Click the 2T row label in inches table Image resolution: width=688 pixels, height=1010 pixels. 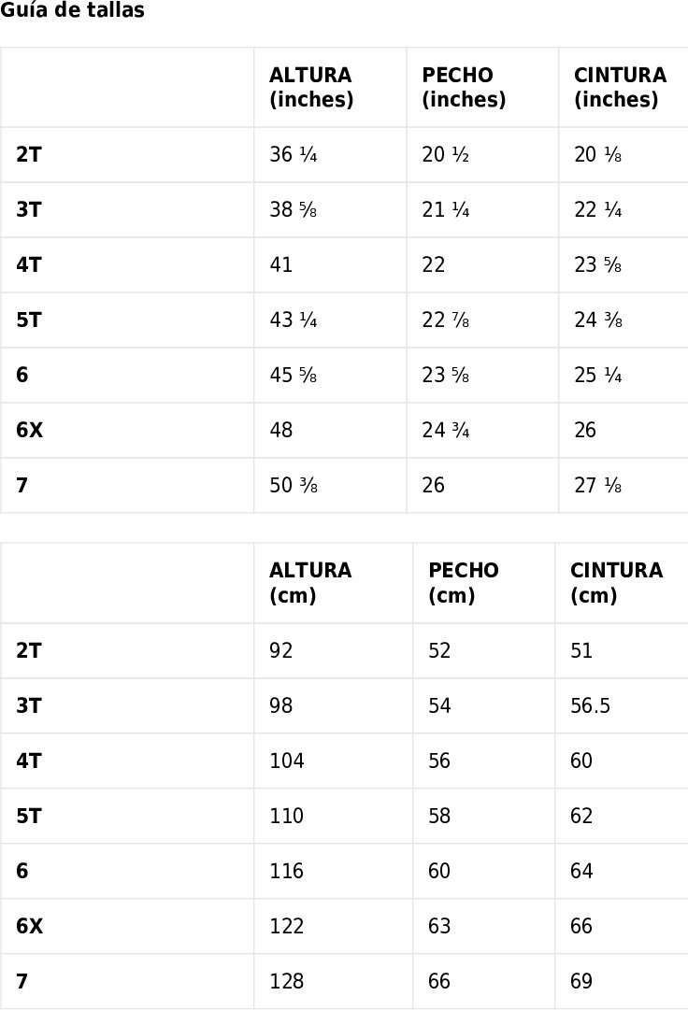tap(29, 154)
